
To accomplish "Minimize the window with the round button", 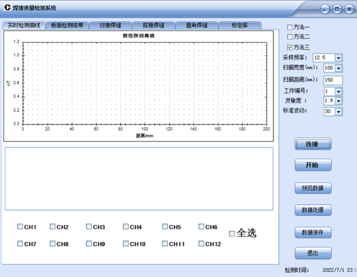I will coord(324,9).
